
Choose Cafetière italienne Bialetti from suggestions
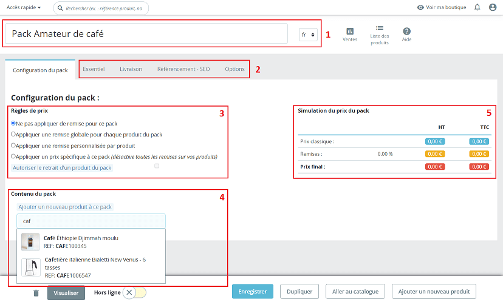[91, 267]
